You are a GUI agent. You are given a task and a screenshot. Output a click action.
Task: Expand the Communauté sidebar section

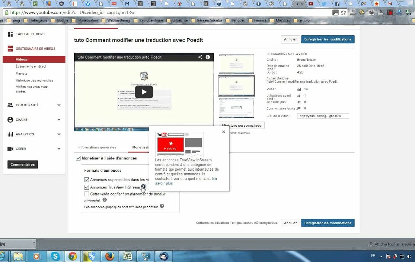click(x=59, y=105)
